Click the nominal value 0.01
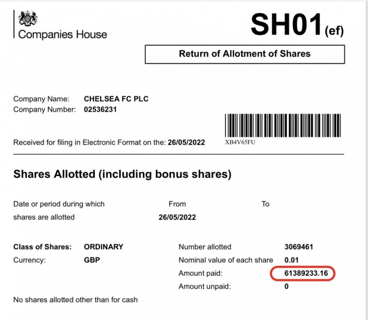 291,260
